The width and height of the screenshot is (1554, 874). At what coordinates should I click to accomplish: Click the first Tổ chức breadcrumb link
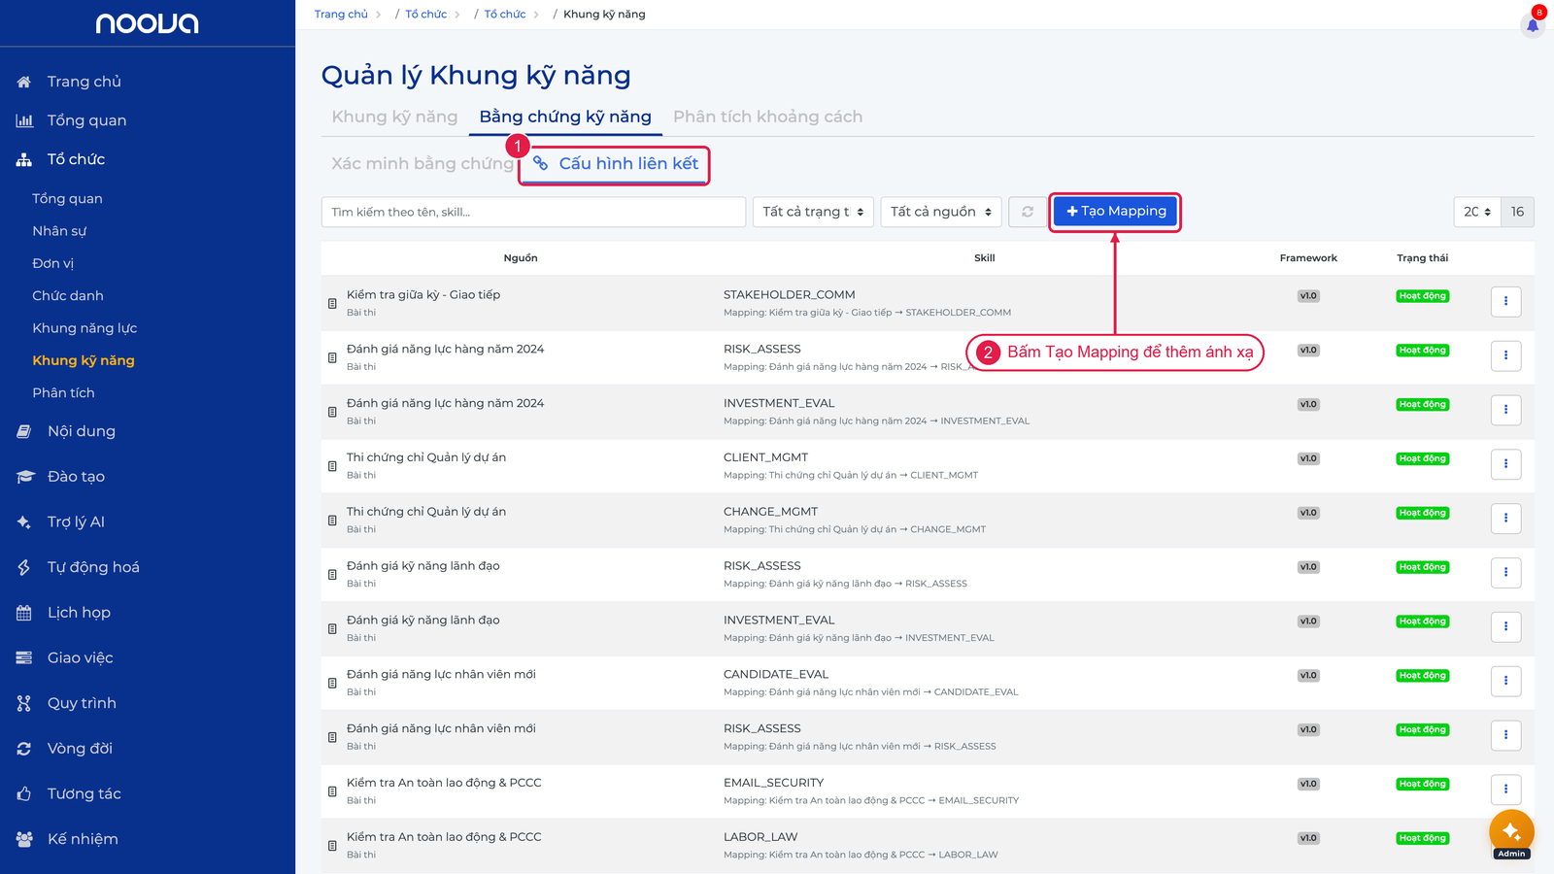point(426,14)
